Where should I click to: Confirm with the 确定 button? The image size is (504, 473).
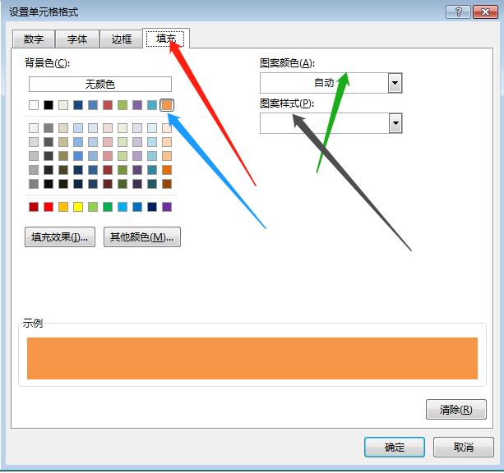[395, 447]
